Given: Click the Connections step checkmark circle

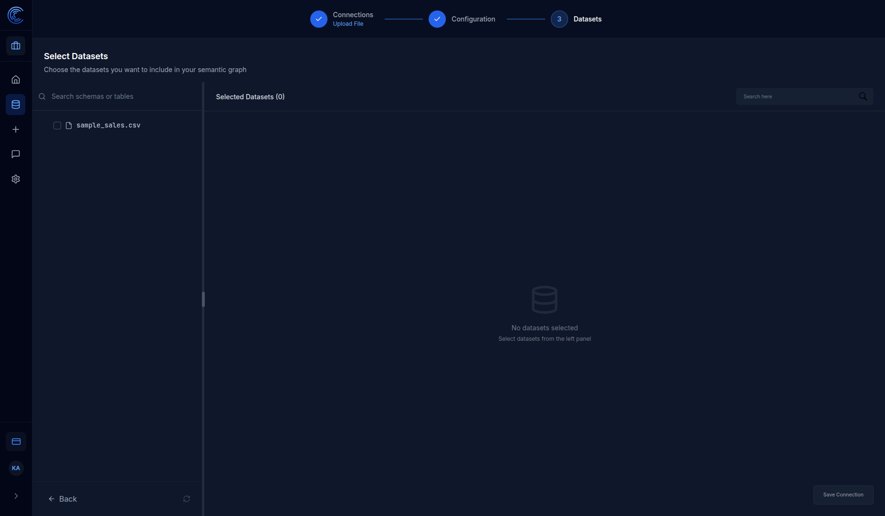Looking at the screenshot, I should [x=319, y=19].
